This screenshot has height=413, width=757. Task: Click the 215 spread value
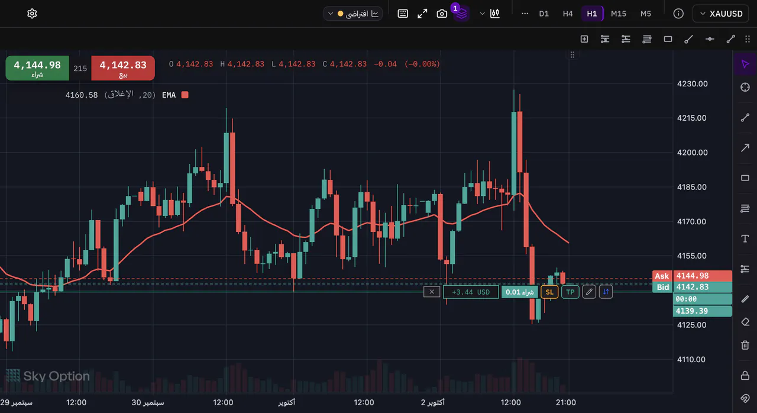[x=80, y=69]
